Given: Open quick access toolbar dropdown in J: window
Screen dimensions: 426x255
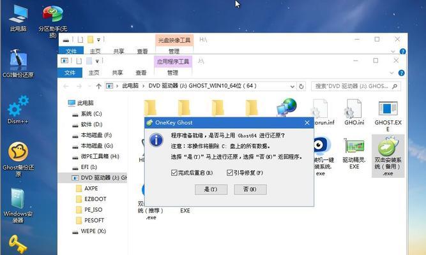Looking at the screenshot, I should pyautogui.click(x=97, y=61).
